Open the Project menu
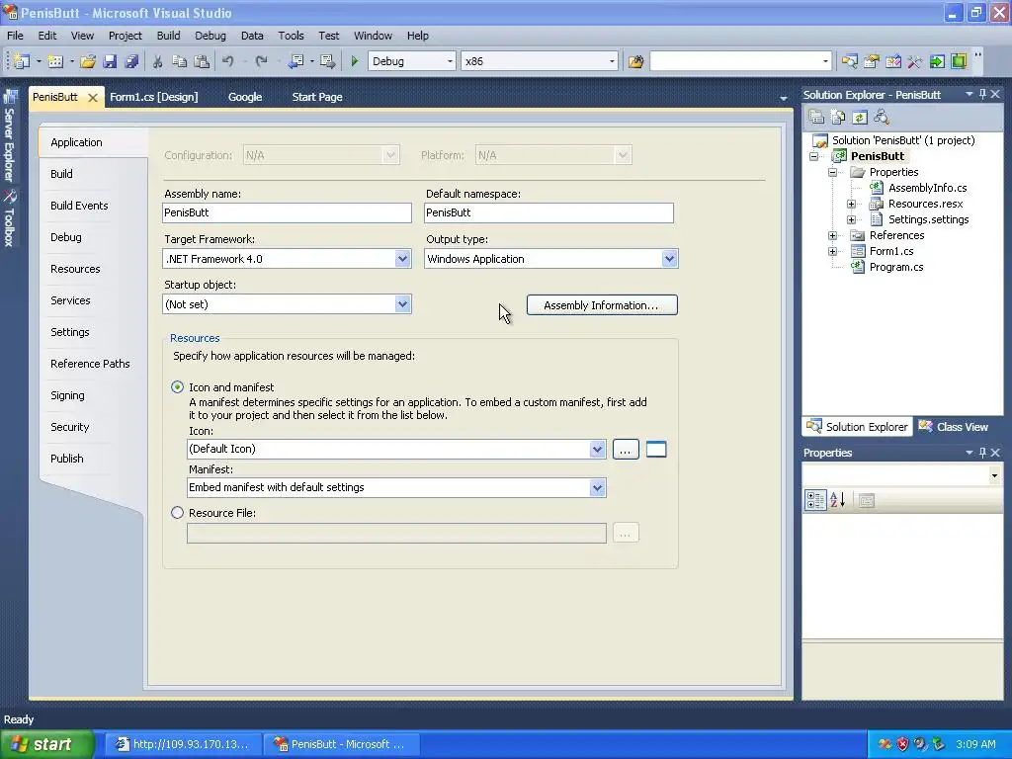 (126, 36)
